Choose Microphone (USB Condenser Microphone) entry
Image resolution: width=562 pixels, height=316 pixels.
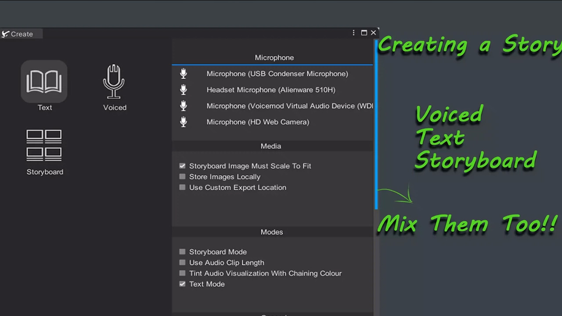277,74
